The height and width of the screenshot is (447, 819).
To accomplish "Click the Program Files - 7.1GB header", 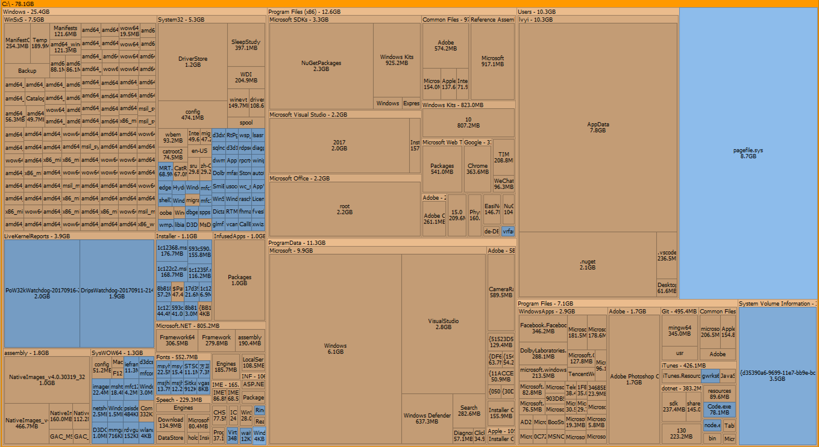I will point(627,304).
